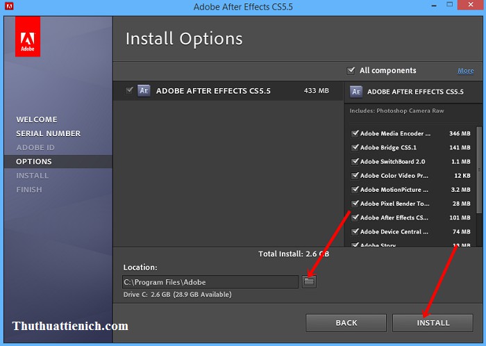Click the AE icon in product row
486x346 pixels.
(x=144, y=90)
